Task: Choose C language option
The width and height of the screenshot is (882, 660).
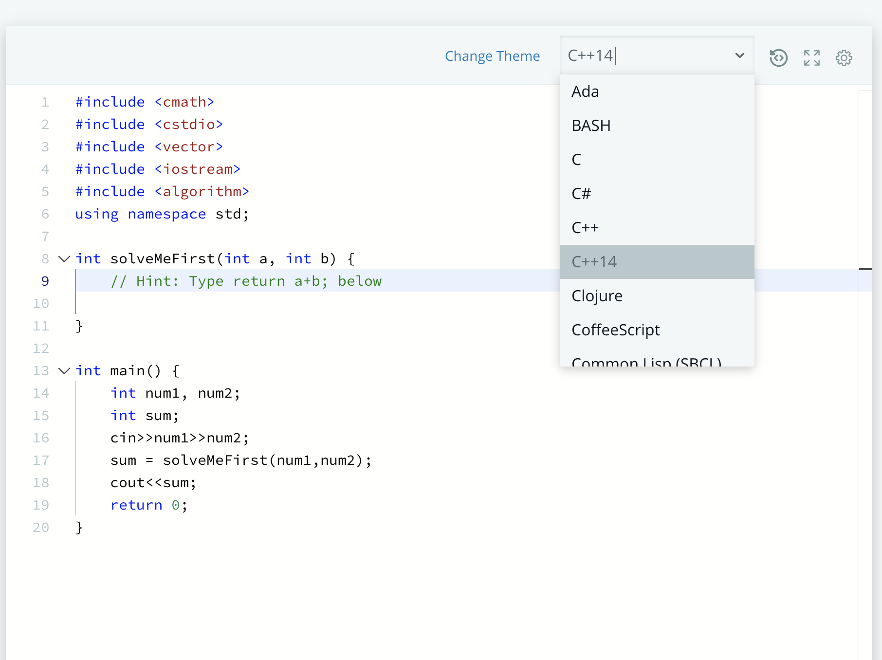Action: 657,160
